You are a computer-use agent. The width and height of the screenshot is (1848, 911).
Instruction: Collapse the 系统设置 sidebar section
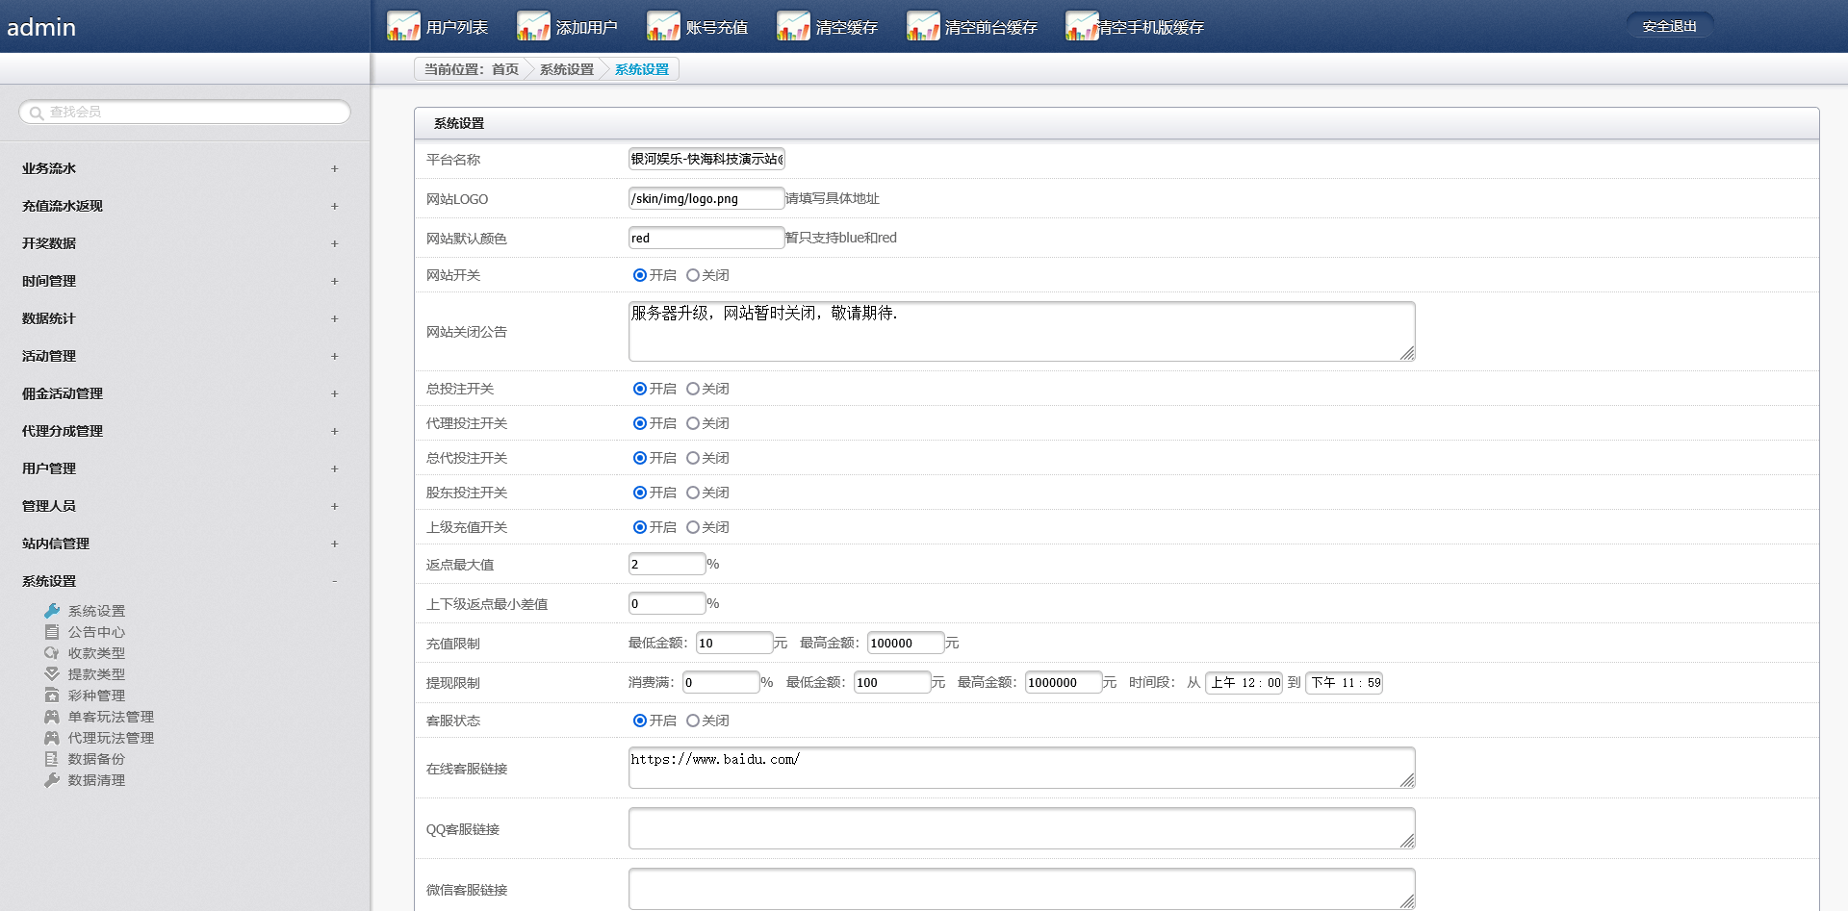[334, 581]
